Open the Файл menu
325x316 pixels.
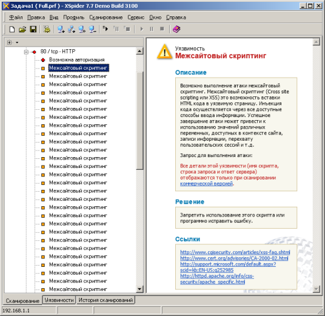[16, 18]
